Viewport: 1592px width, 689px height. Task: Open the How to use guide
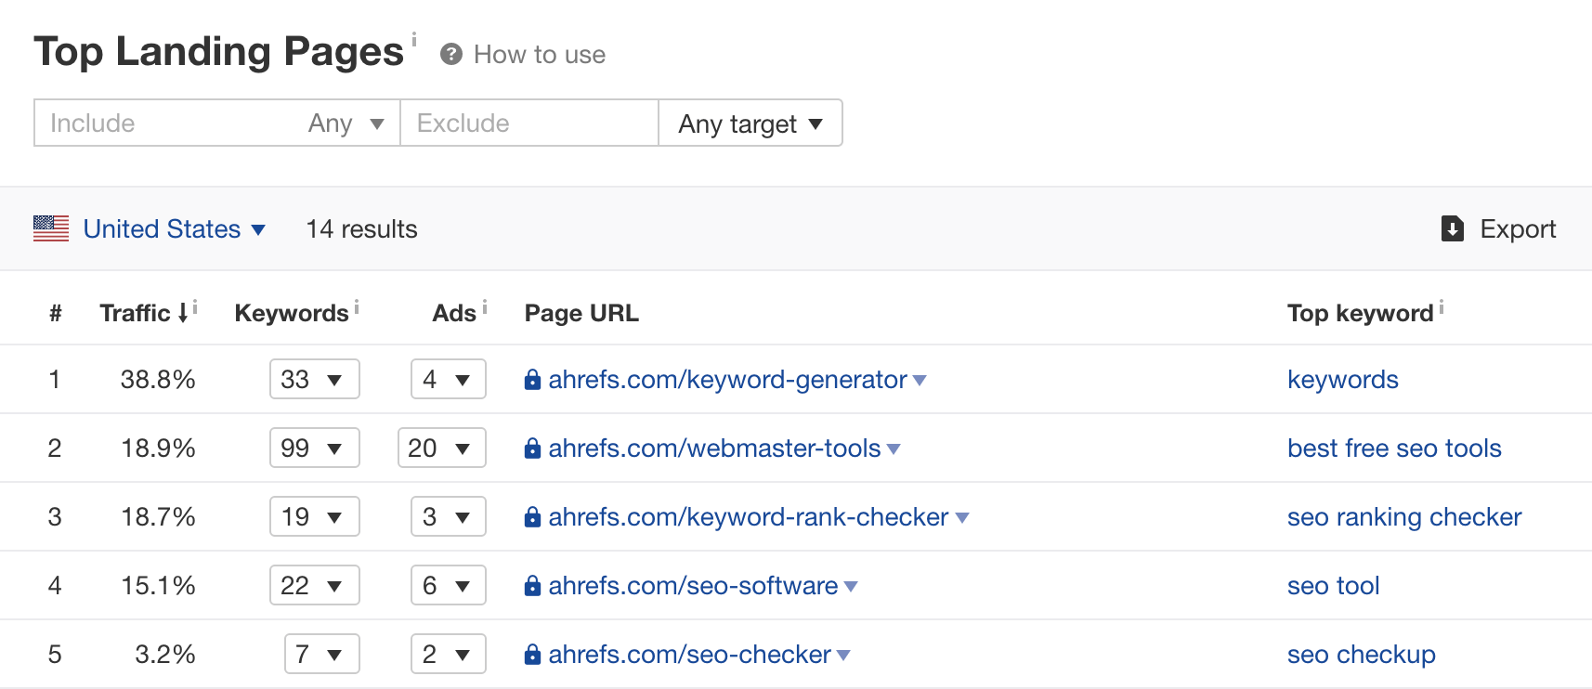coord(539,55)
